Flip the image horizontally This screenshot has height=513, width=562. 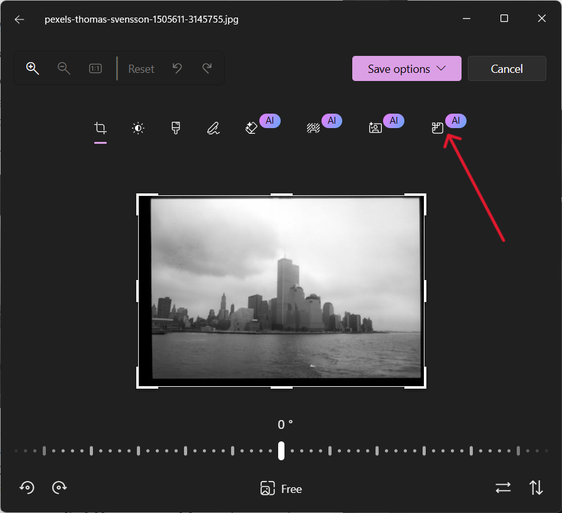point(503,487)
